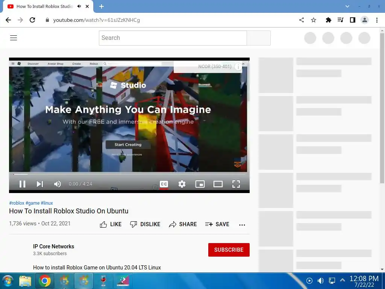Click the #game hashtag
The image size is (385, 289).
(x=32, y=203)
